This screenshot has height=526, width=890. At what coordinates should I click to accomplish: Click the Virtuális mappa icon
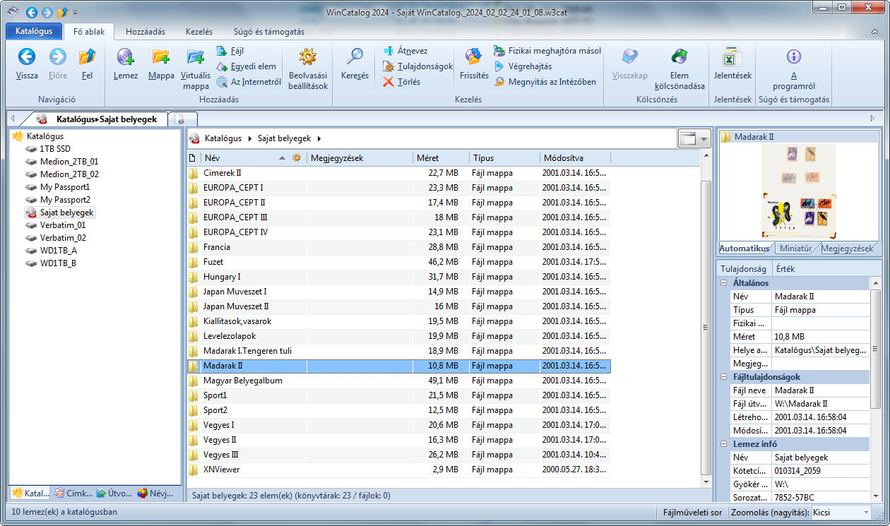click(x=195, y=58)
